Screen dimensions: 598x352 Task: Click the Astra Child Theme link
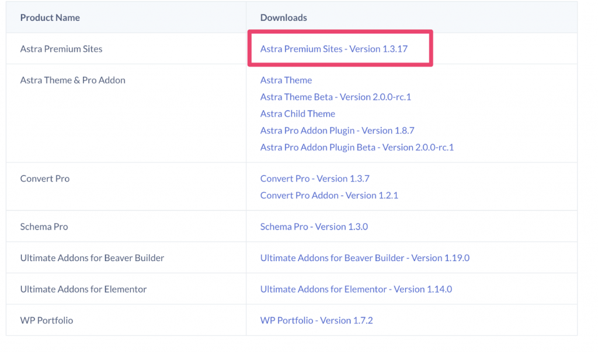point(297,114)
